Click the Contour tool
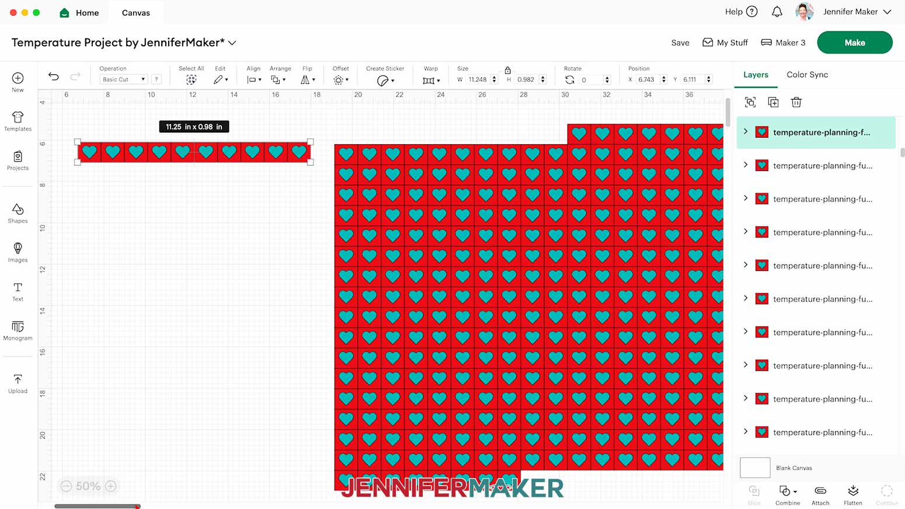905x509 pixels. pos(886,495)
